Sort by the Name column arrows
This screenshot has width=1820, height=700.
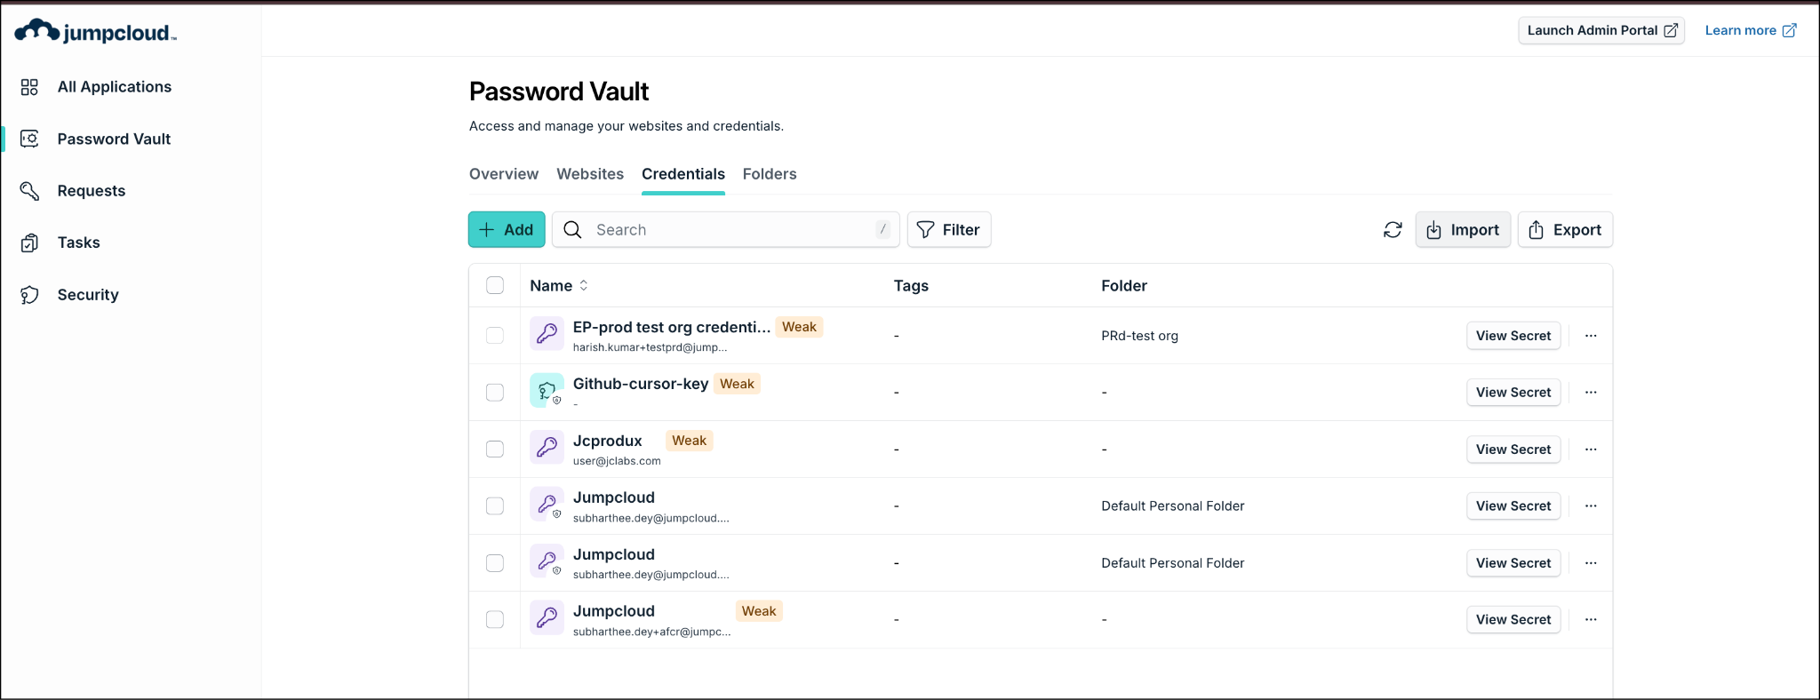[584, 285]
